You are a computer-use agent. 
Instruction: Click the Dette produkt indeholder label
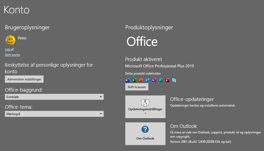143,74
